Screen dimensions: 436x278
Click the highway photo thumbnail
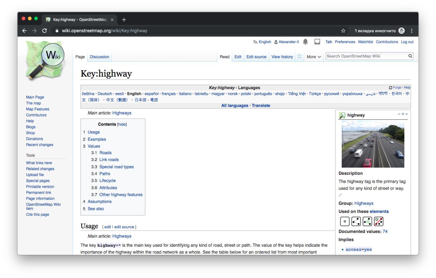[x=373, y=144]
